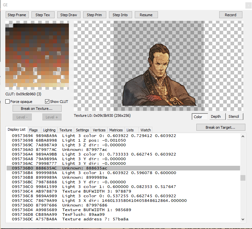Click the CLUT: 0x09c6b960 (3) label
252x229 pixels.
[x=23, y=94]
